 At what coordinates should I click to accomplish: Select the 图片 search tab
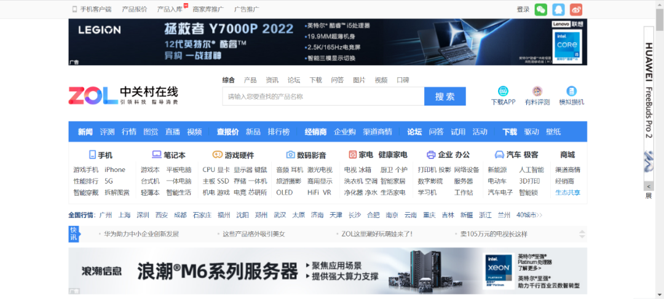tap(359, 80)
